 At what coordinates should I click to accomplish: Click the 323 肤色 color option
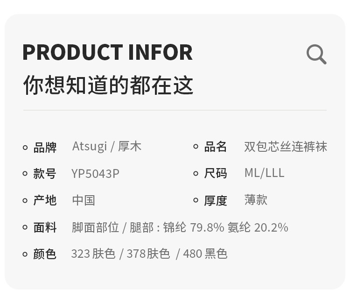pos(93,254)
